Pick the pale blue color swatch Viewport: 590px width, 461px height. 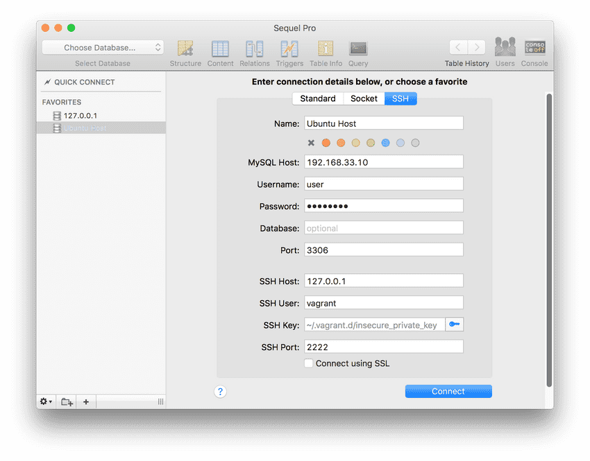(401, 143)
